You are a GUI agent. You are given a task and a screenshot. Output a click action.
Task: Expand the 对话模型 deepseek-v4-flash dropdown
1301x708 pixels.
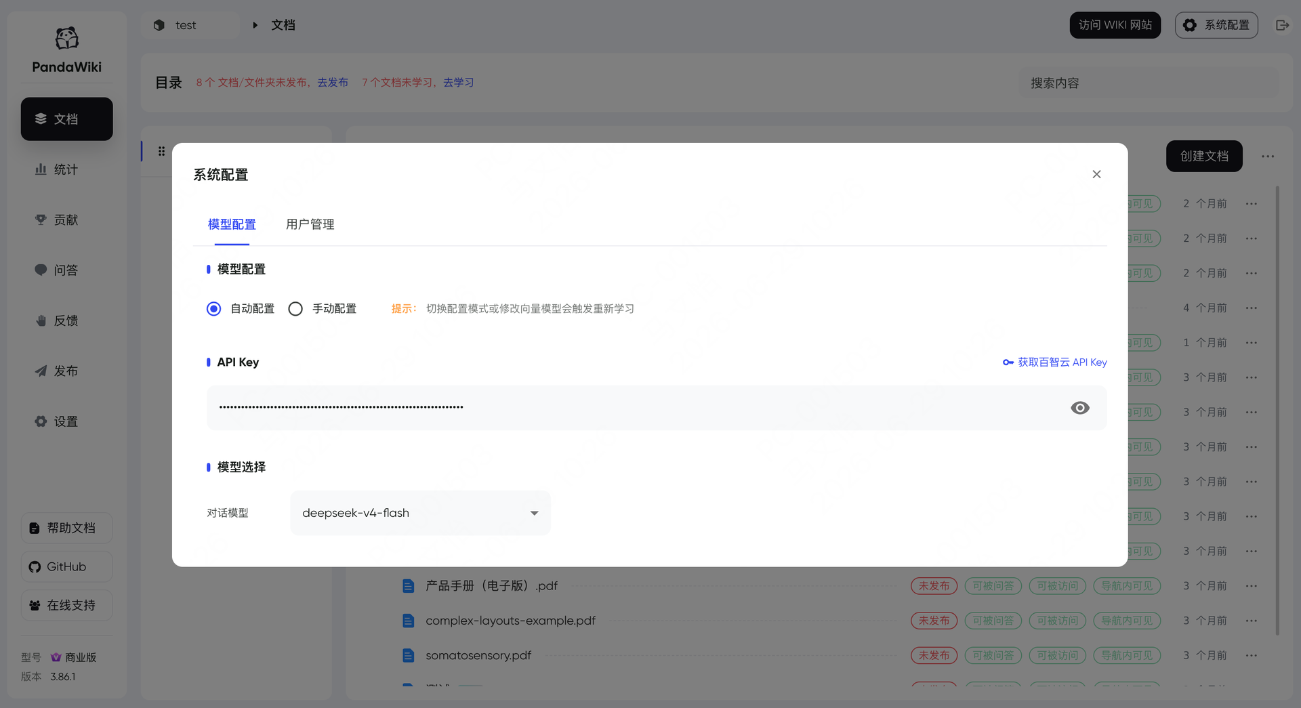click(x=420, y=513)
